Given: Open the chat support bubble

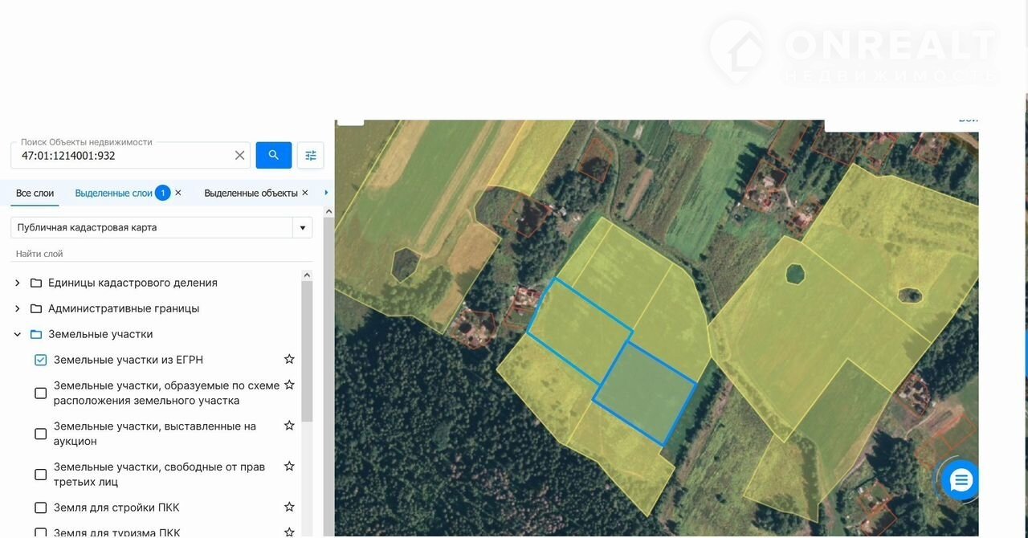Looking at the screenshot, I should point(961,480).
